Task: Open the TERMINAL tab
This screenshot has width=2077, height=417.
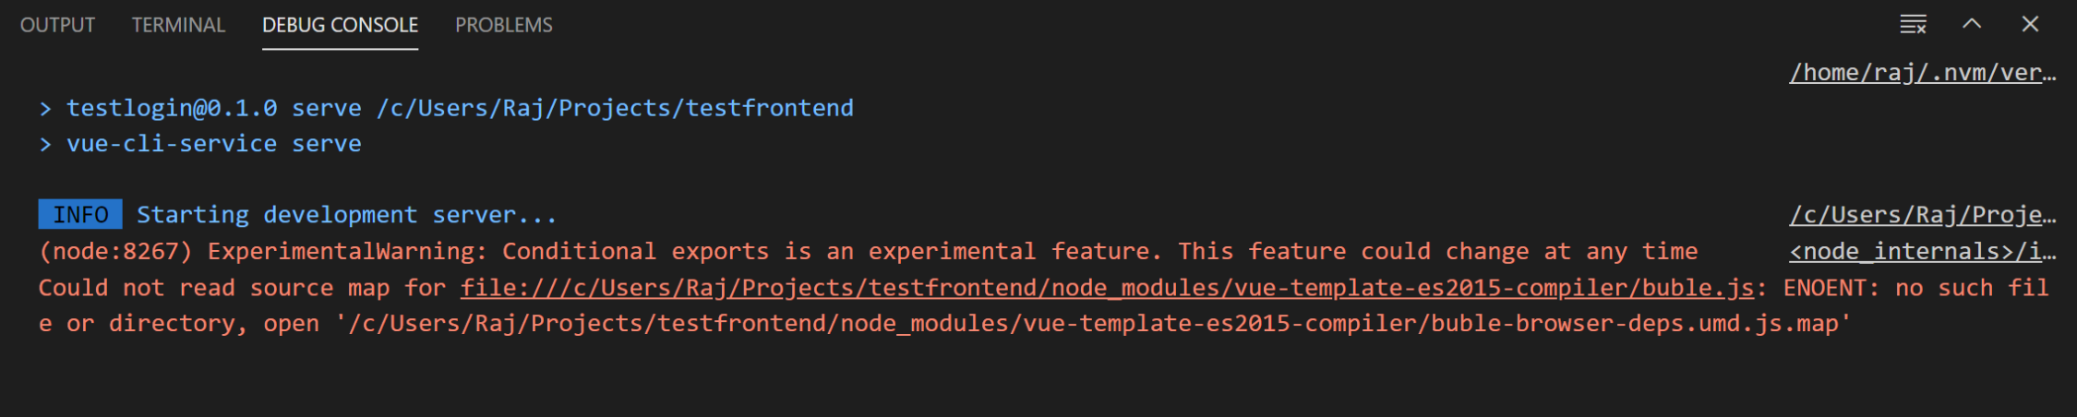Action: (x=178, y=25)
